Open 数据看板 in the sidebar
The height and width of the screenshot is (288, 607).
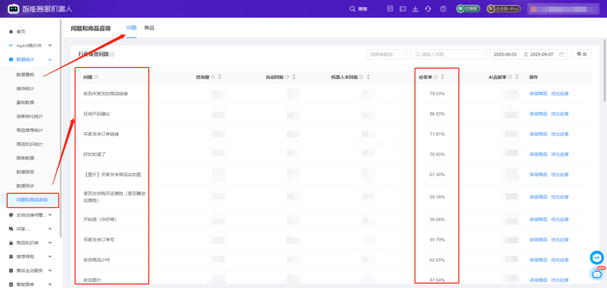coord(25,75)
